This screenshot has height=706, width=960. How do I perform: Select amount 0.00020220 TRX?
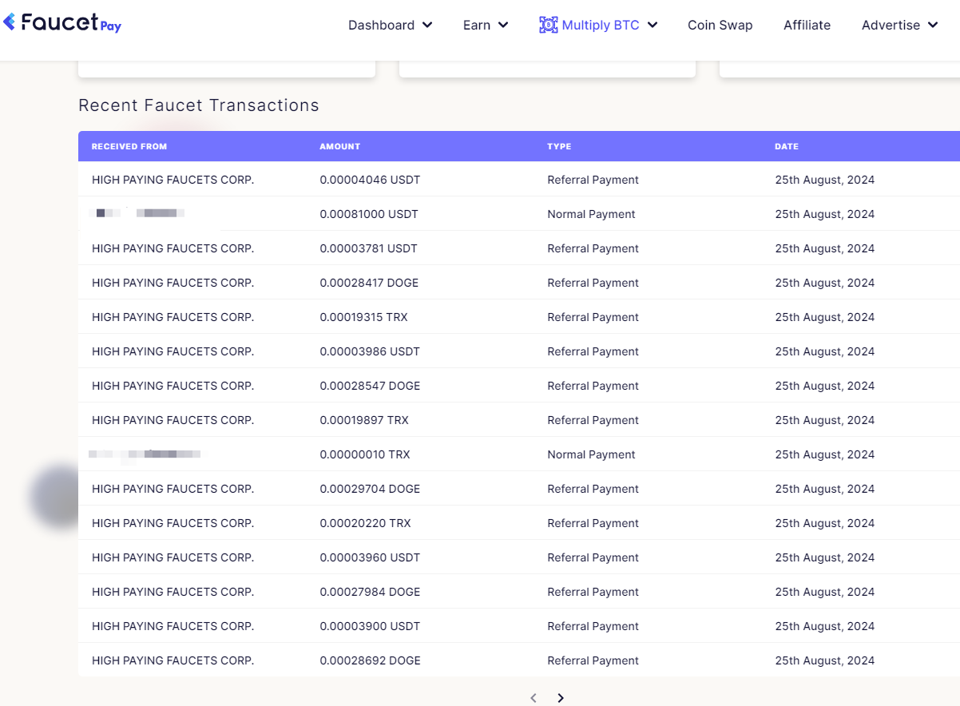coord(366,523)
